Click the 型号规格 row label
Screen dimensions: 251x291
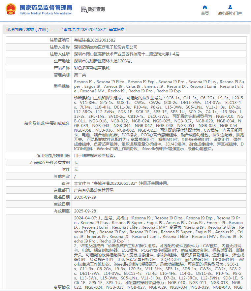62,86
